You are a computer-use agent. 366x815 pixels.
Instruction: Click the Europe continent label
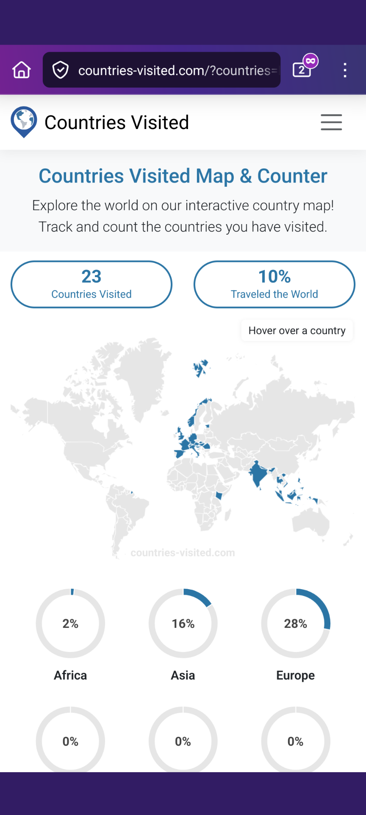[296, 675]
